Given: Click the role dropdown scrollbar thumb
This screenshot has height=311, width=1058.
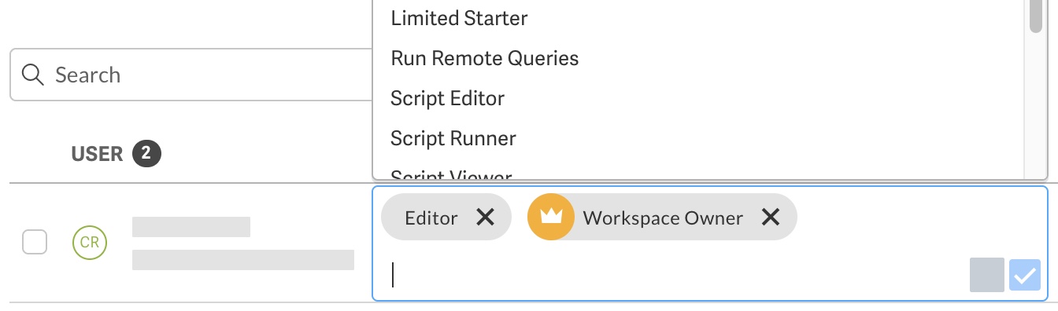Looking at the screenshot, I should pos(1036,16).
